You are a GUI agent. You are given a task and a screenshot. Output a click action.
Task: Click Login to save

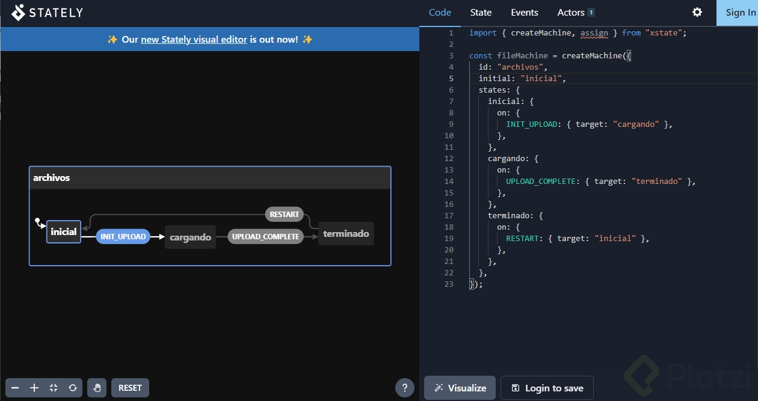point(547,388)
